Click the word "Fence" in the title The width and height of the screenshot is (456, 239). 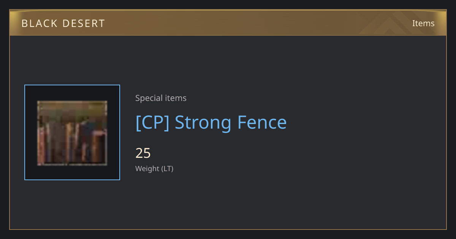[262, 123]
